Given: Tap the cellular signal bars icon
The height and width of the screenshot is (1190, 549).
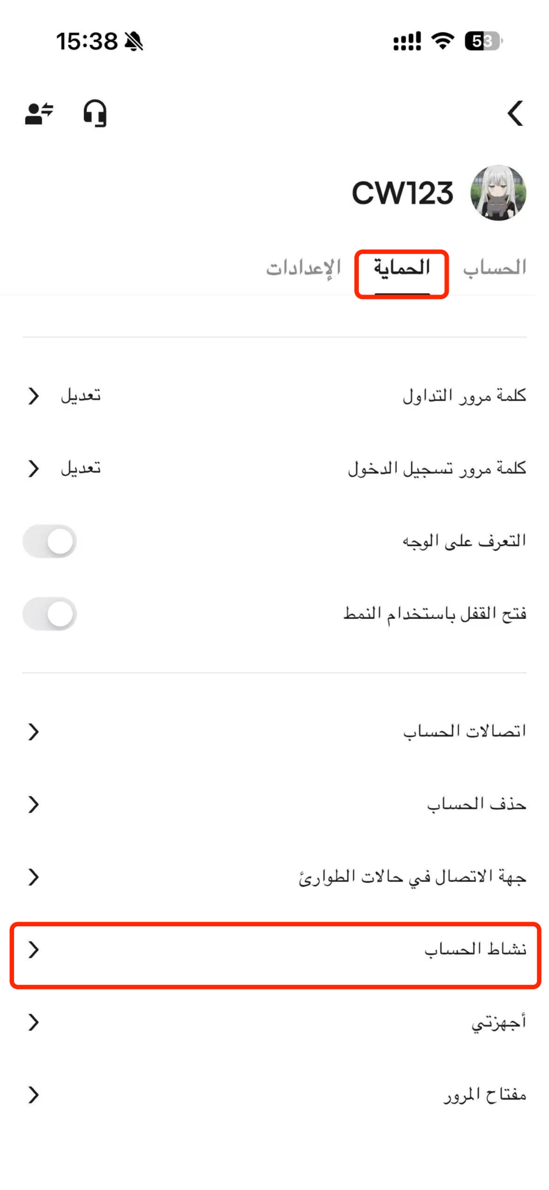Looking at the screenshot, I should 407,41.
